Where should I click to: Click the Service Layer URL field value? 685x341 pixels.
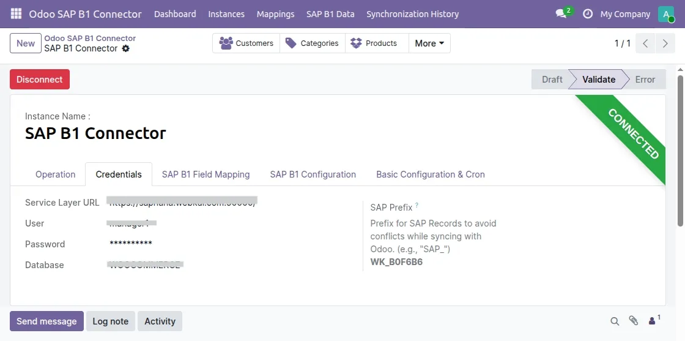pyautogui.click(x=182, y=202)
